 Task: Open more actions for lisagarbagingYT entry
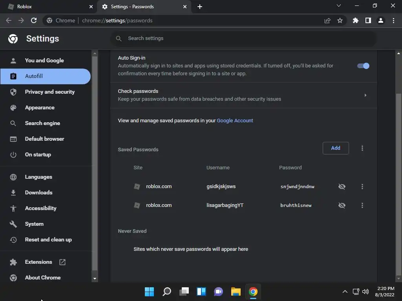point(362,205)
